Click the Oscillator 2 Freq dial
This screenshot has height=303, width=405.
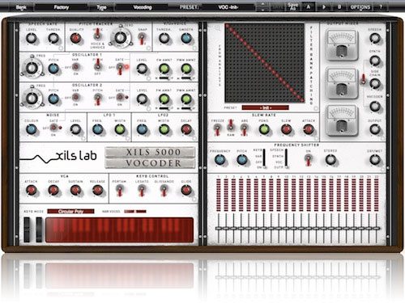coord(32,98)
